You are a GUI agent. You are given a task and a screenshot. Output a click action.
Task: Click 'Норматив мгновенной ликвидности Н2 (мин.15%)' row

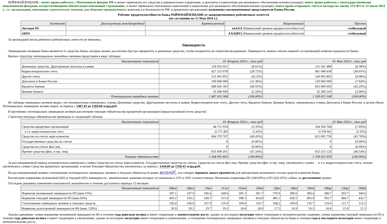coord(193,193)
